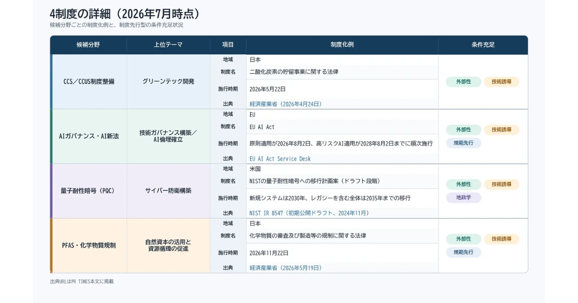Click the 技術誘導 tag in PFAS row
This screenshot has width=578, height=303.
(x=501, y=239)
